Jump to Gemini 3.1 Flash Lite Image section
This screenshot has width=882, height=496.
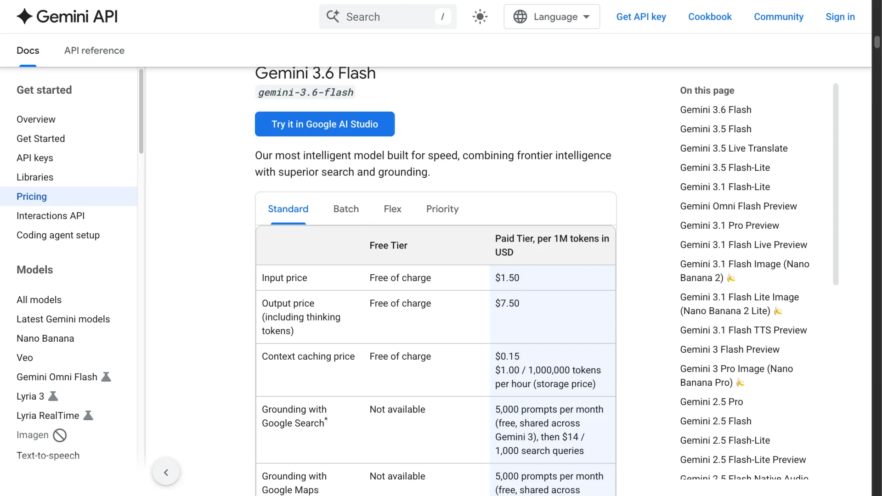pos(739,304)
